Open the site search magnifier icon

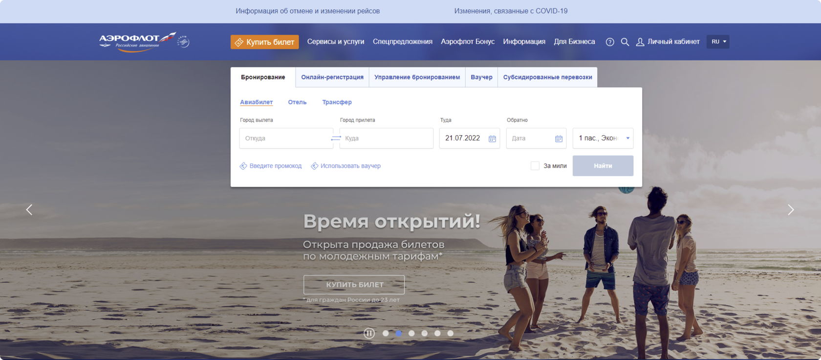pyautogui.click(x=625, y=42)
